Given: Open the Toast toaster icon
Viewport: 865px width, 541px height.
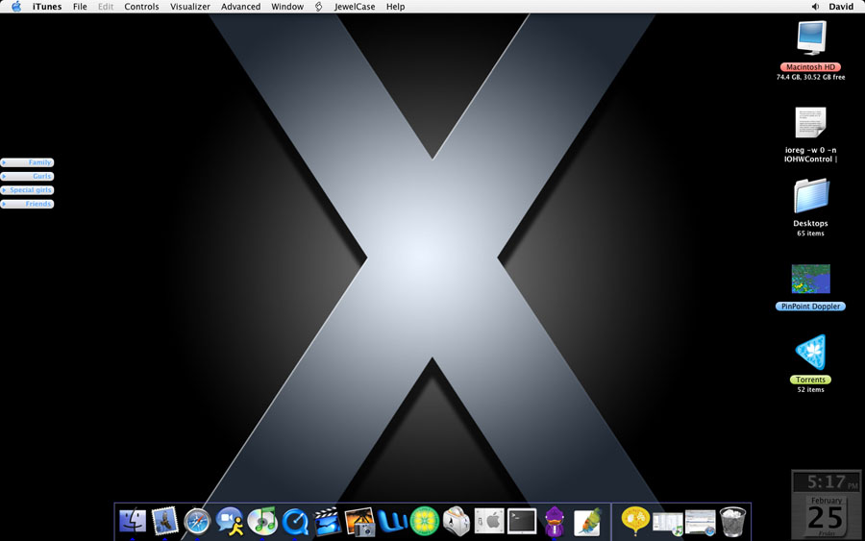Looking at the screenshot, I should tap(457, 521).
